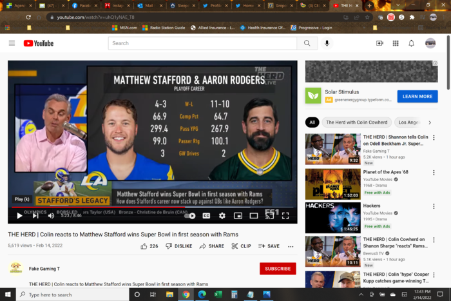Open options menu for Hackers movie
The width and height of the screenshot is (451, 301).
(434, 206)
